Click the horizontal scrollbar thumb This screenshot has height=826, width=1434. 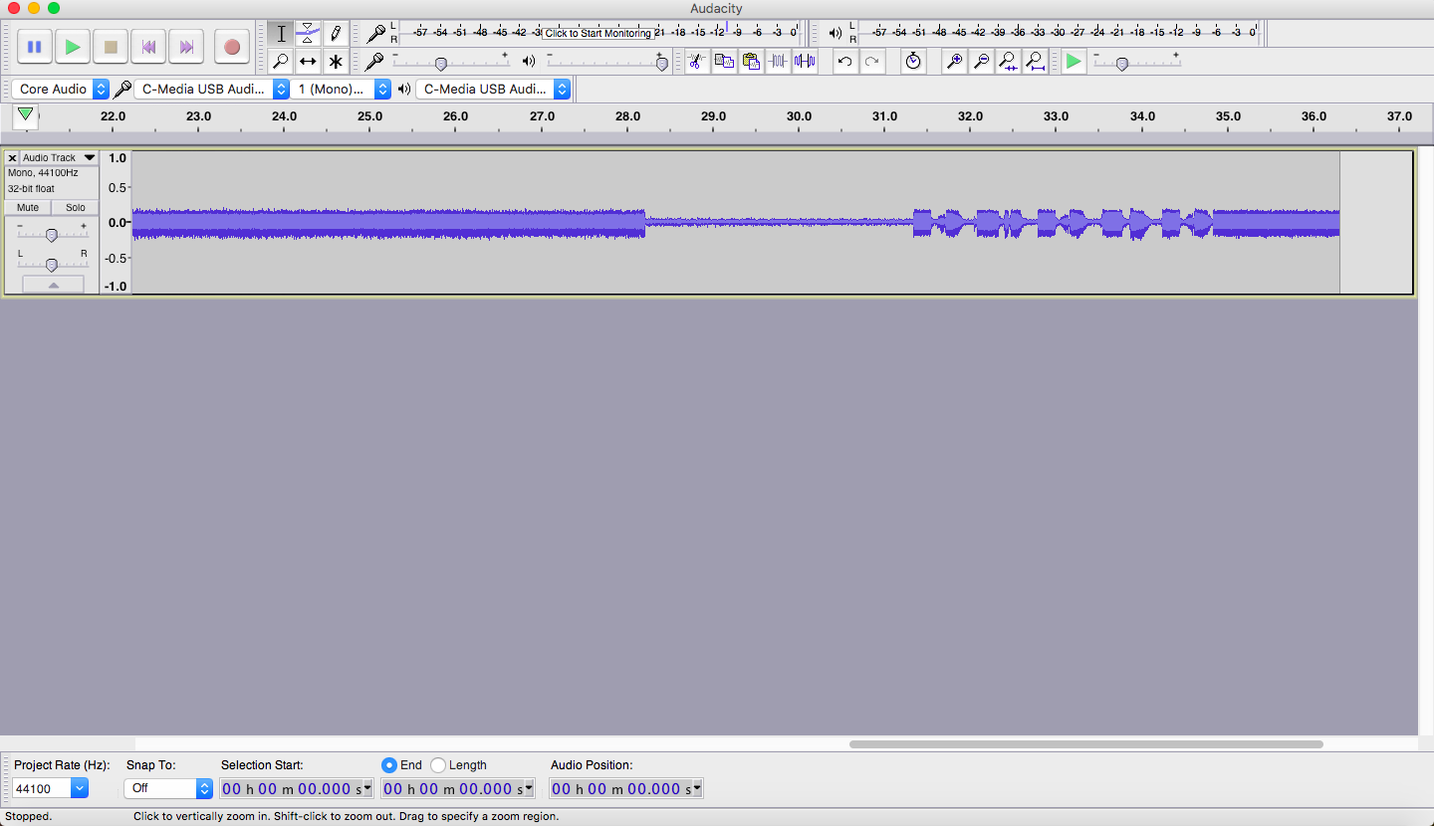[x=1085, y=743]
